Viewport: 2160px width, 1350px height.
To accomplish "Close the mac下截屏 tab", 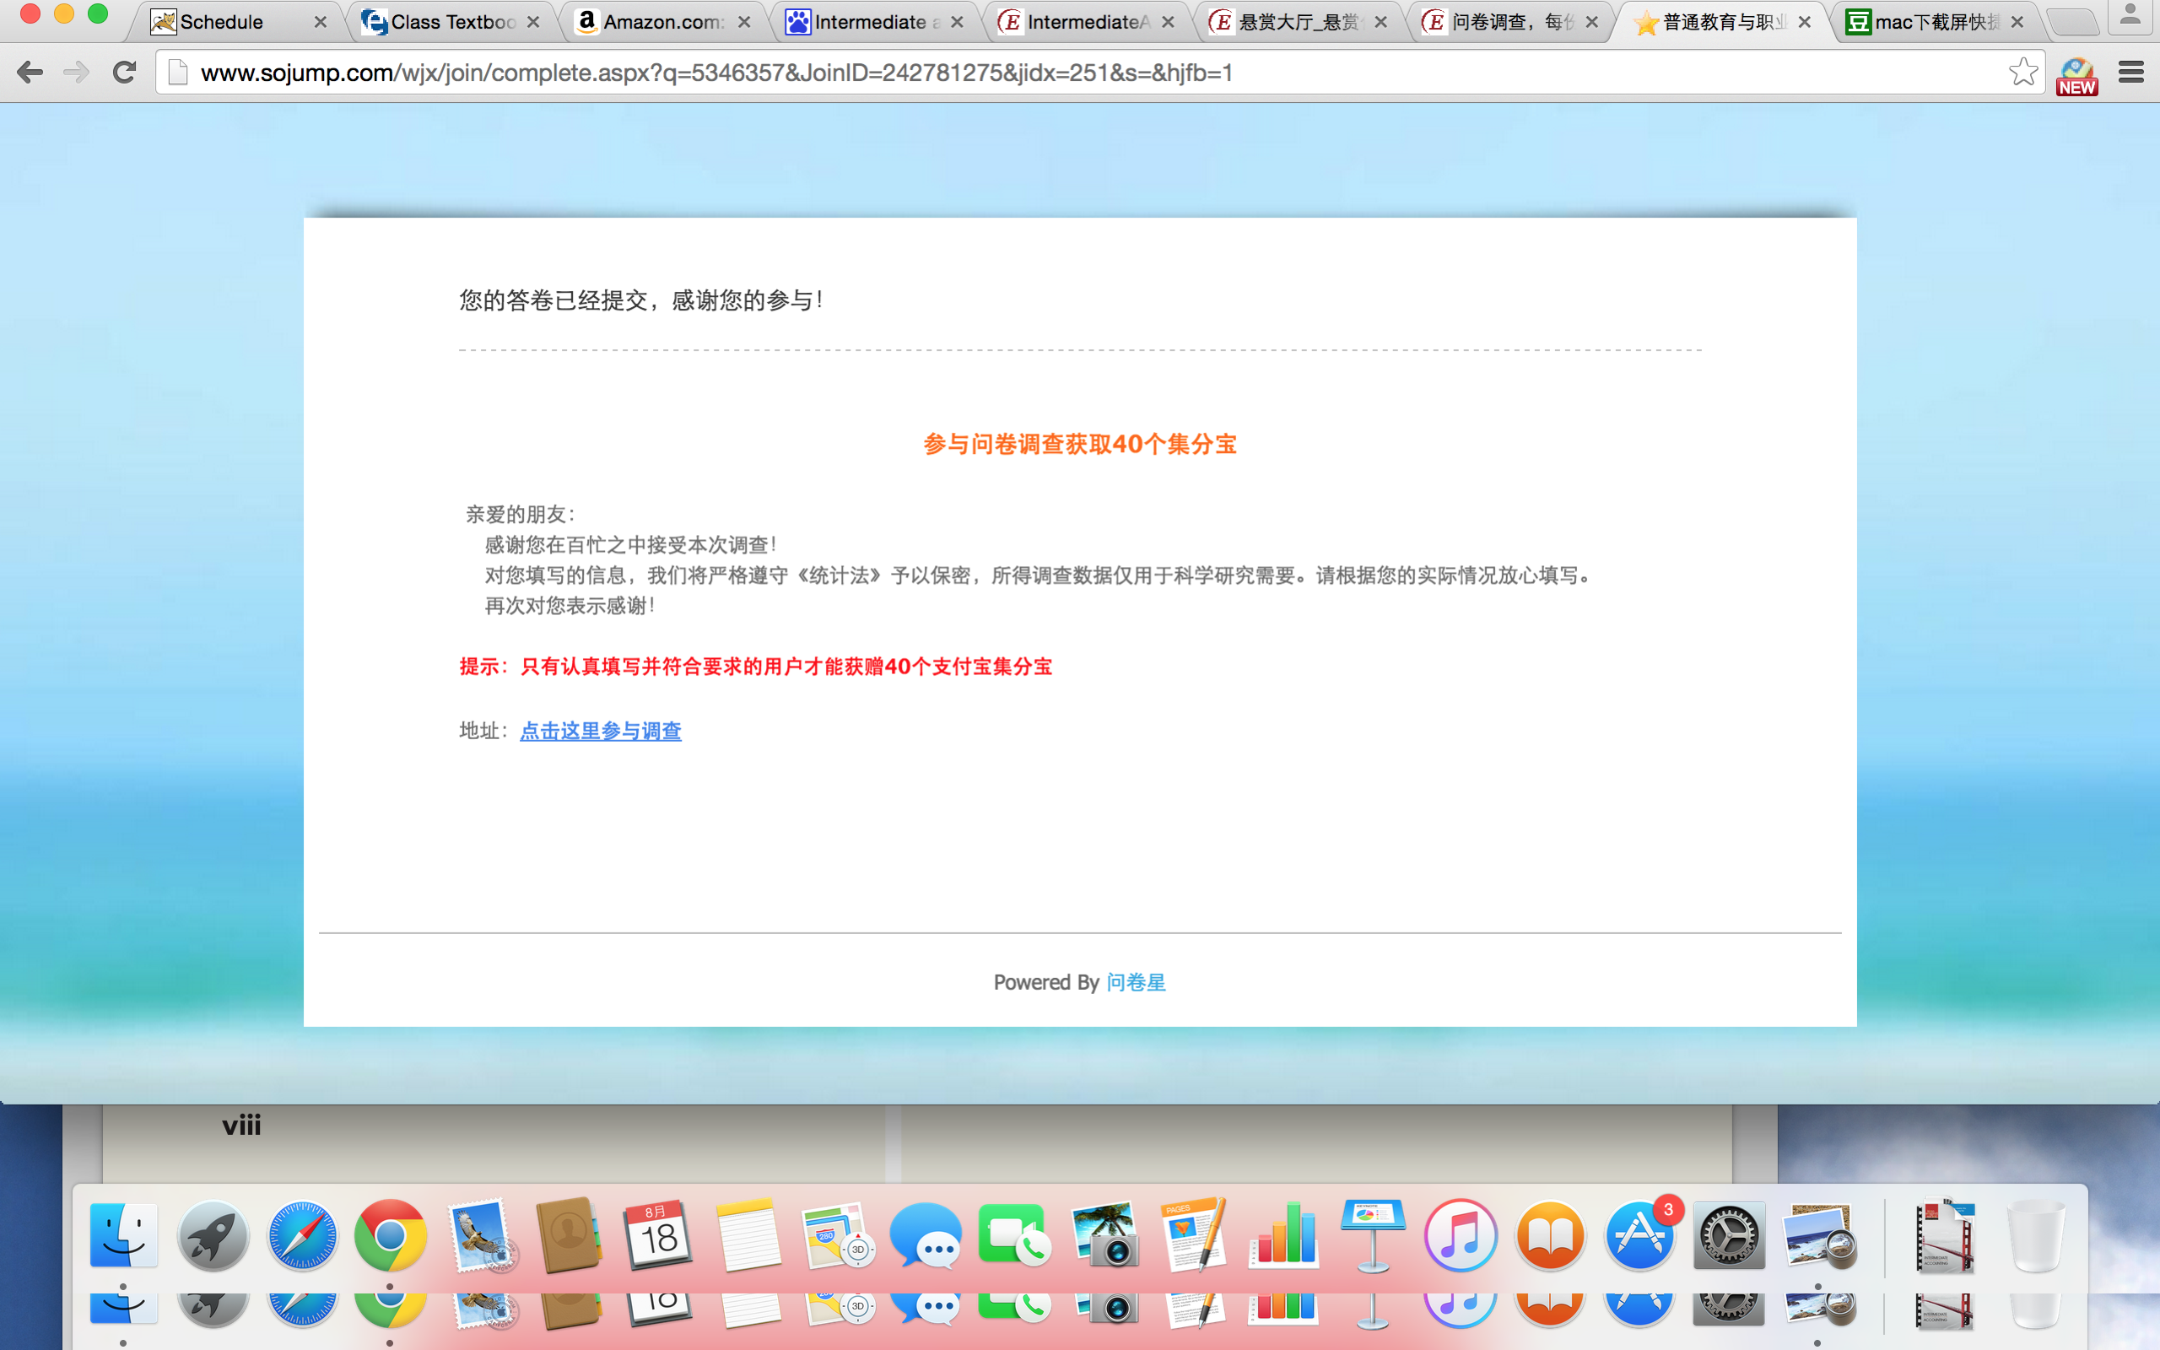I will 2017,22.
